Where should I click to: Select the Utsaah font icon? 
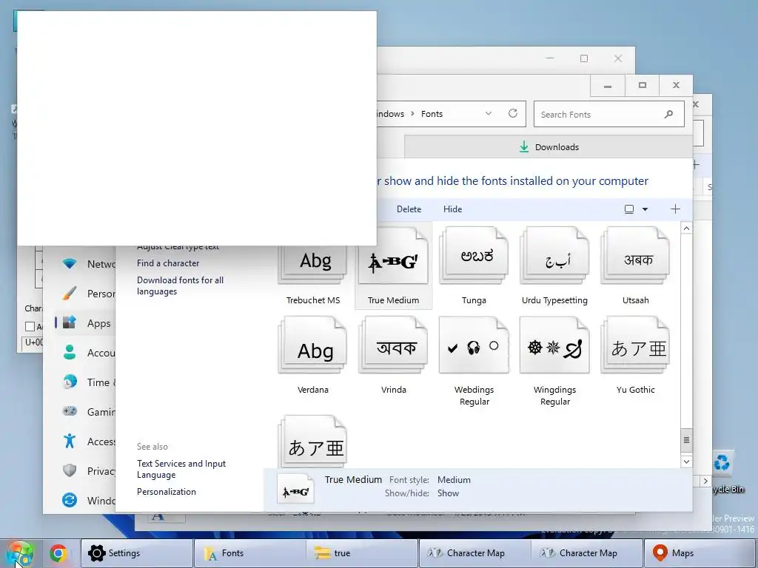coord(635,257)
